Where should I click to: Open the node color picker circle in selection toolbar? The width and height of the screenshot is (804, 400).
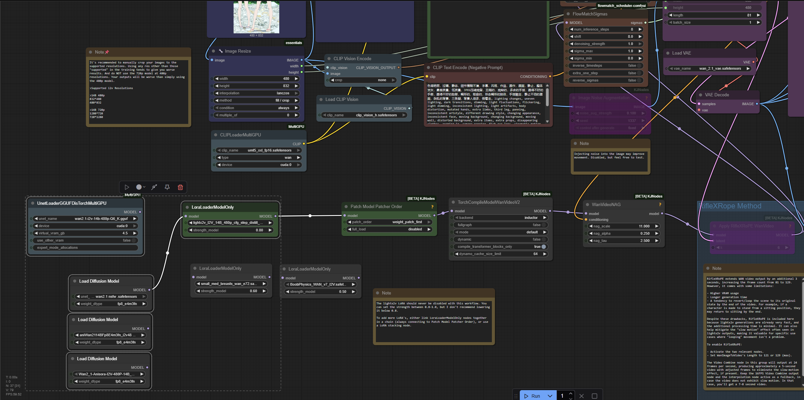coord(141,187)
